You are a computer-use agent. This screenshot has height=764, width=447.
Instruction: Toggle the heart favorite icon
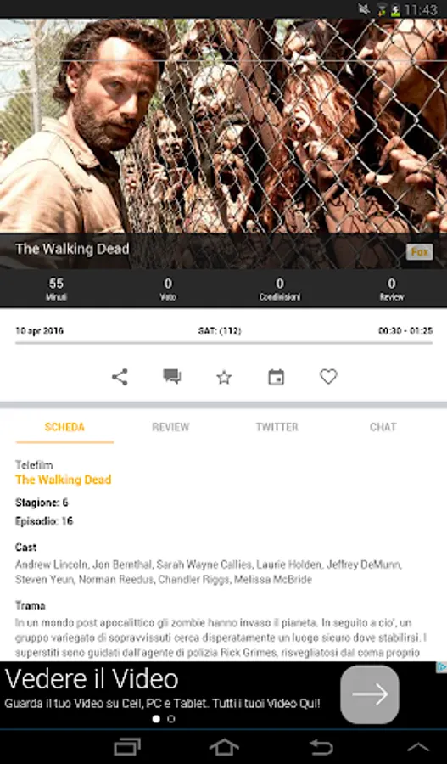tap(328, 377)
